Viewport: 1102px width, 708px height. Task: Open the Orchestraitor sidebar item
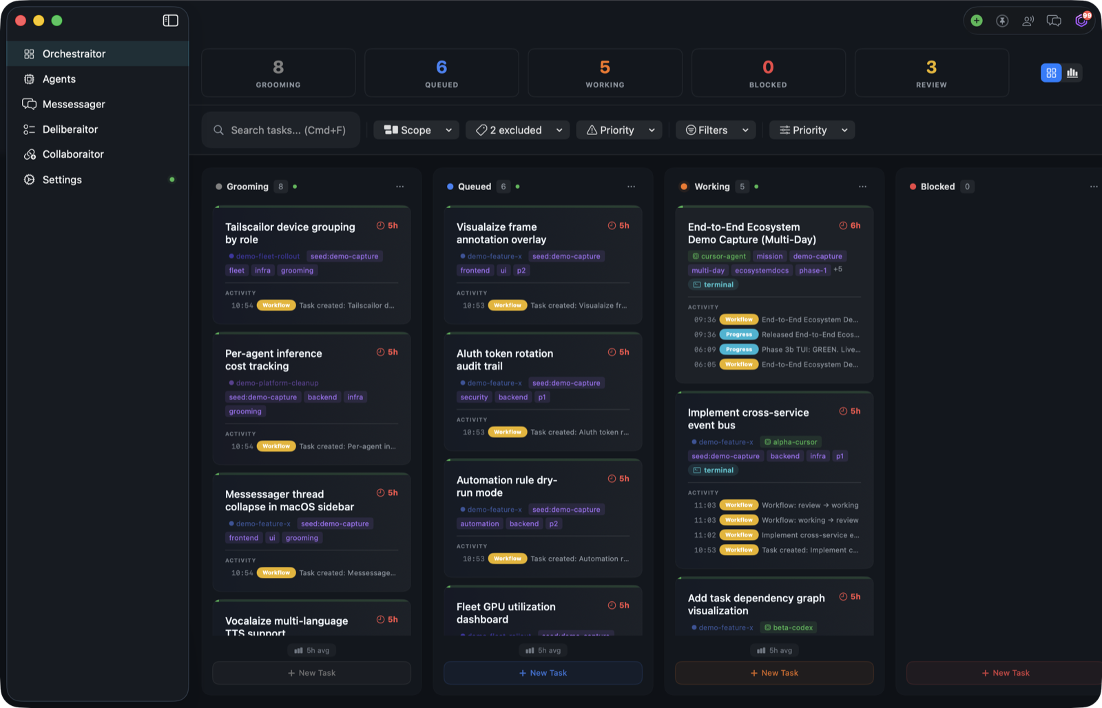click(98, 54)
